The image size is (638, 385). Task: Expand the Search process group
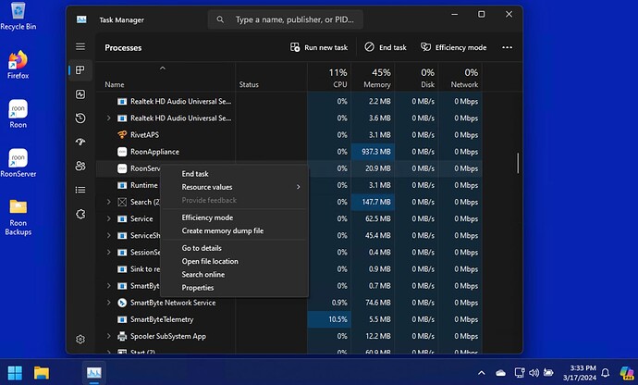click(x=108, y=202)
